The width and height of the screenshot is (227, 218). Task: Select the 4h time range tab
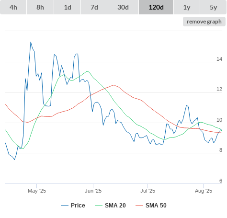(x=13, y=7)
